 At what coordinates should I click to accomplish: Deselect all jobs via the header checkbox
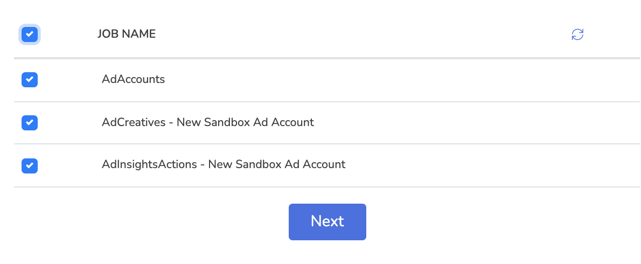30,34
